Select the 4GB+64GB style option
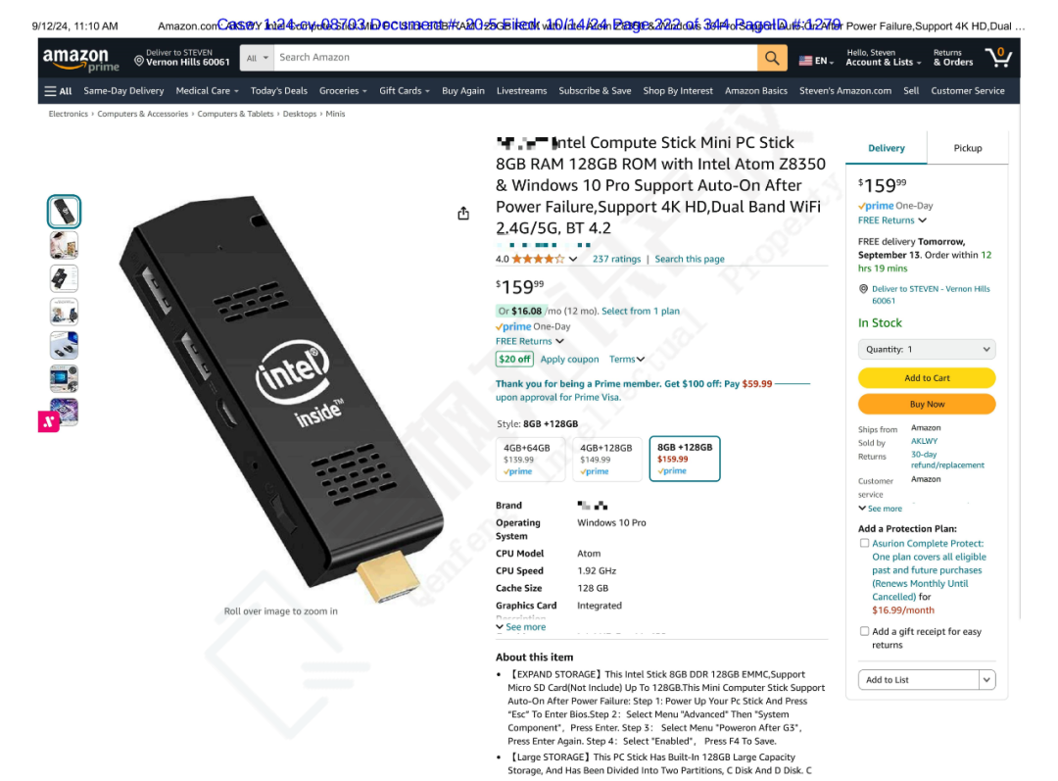This screenshot has width=1058, height=781. pyautogui.click(x=530, y=459)
